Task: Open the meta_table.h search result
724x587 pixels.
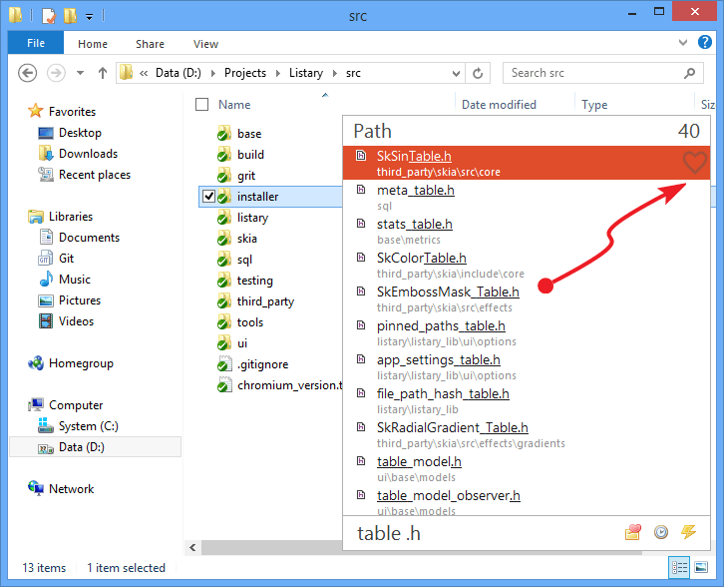Action: (x=415, y=191)
